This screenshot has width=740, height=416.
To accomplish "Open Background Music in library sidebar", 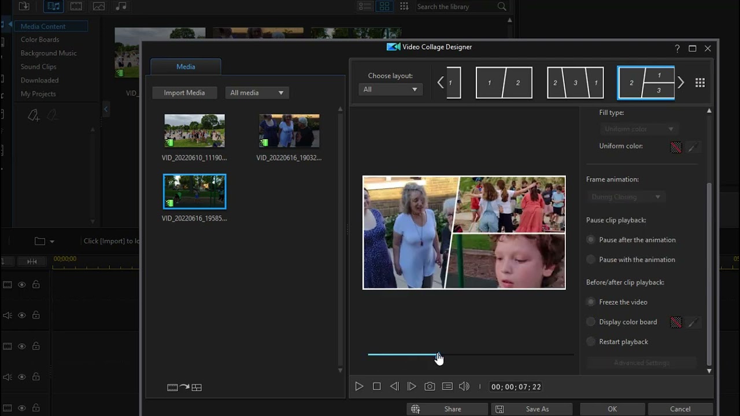I will pos(49,53).
